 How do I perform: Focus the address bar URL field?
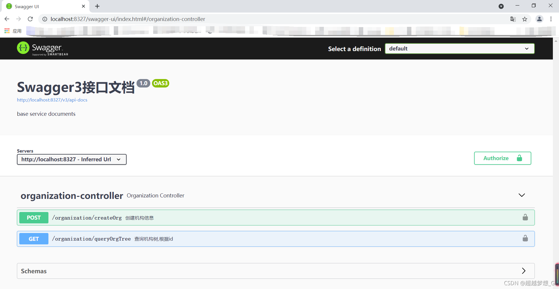coord(128,19)
